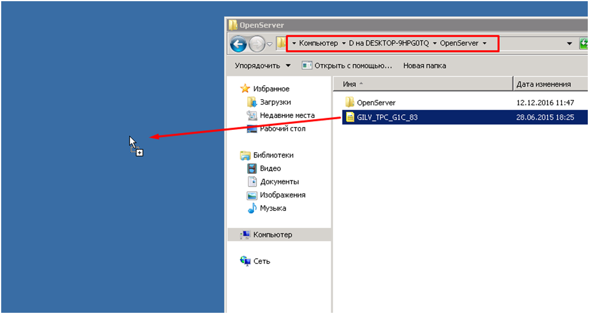Click the OpenServer folder icon in list
The height and width of the screenshot is (314, 589).
pos(349,102)
